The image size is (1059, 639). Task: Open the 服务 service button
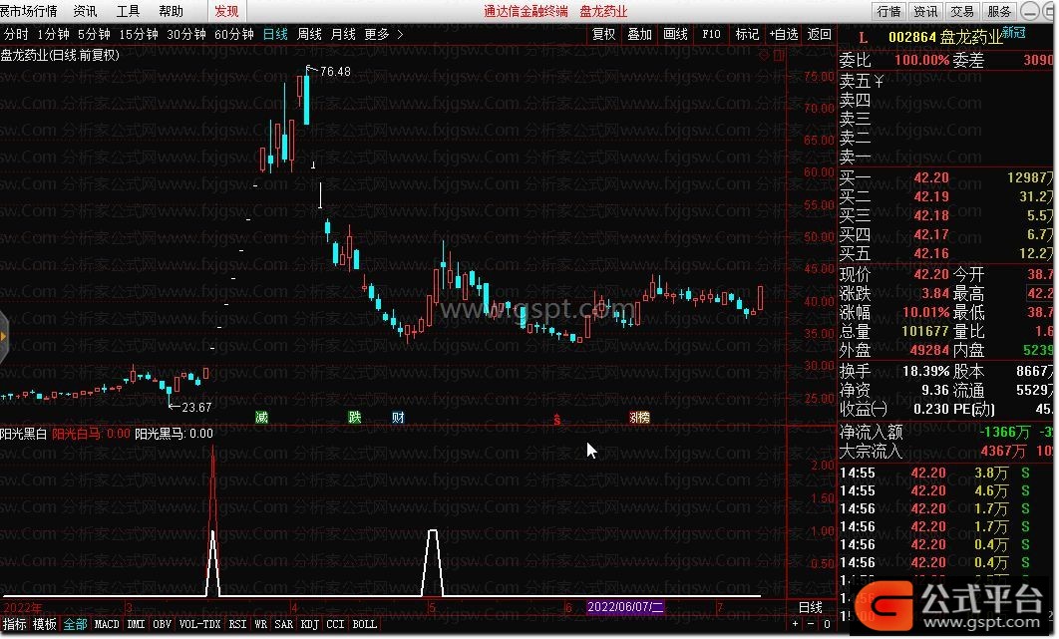tap(998, 12)
